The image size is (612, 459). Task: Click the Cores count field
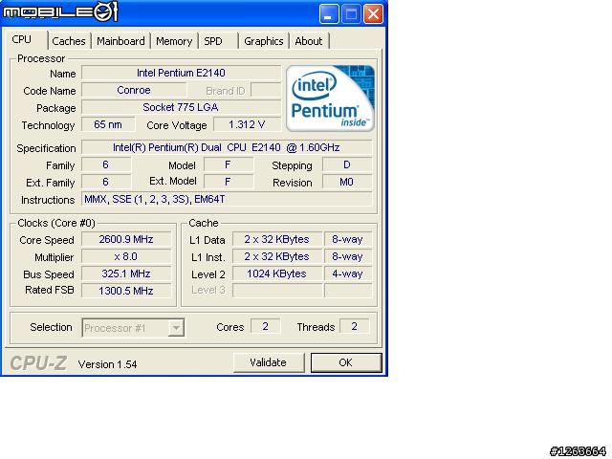pyautogui.click(x=266, y=326)
